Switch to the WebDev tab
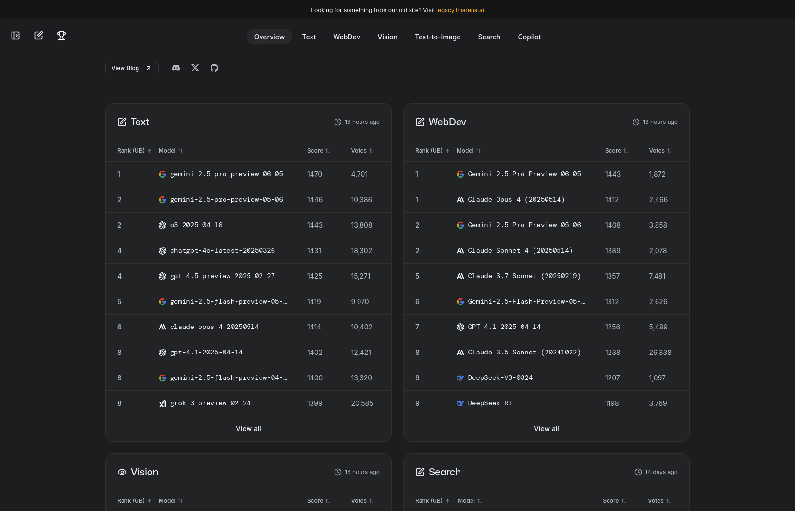The width and height of the screenshot is (795, 511). [x=347, y=37]
